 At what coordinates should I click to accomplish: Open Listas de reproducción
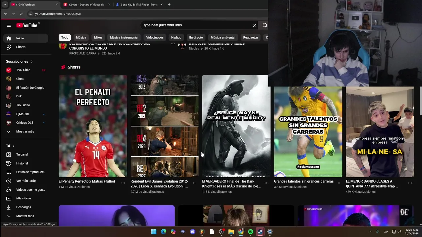pyautogui.click(x=26, y=172)
